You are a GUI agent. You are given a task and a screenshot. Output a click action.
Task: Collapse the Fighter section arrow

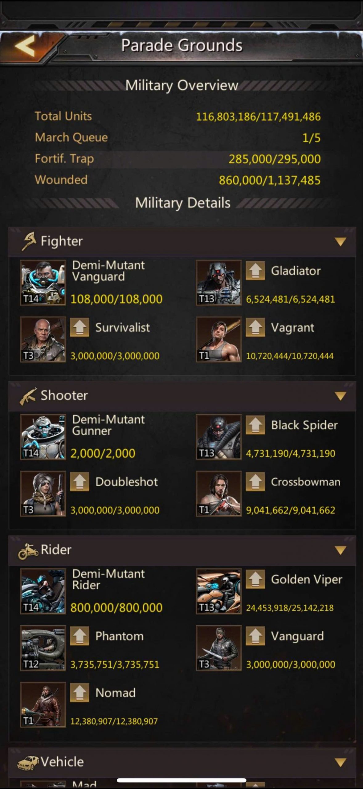[x=341, y=242]
